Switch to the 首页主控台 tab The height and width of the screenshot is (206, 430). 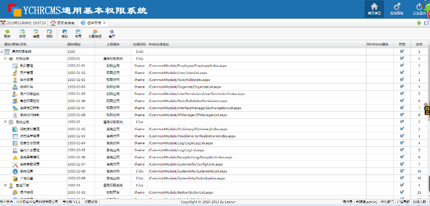point(64,22)
